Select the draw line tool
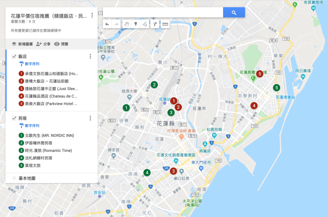This screenshot has width=328, height=217. point(145,24)
